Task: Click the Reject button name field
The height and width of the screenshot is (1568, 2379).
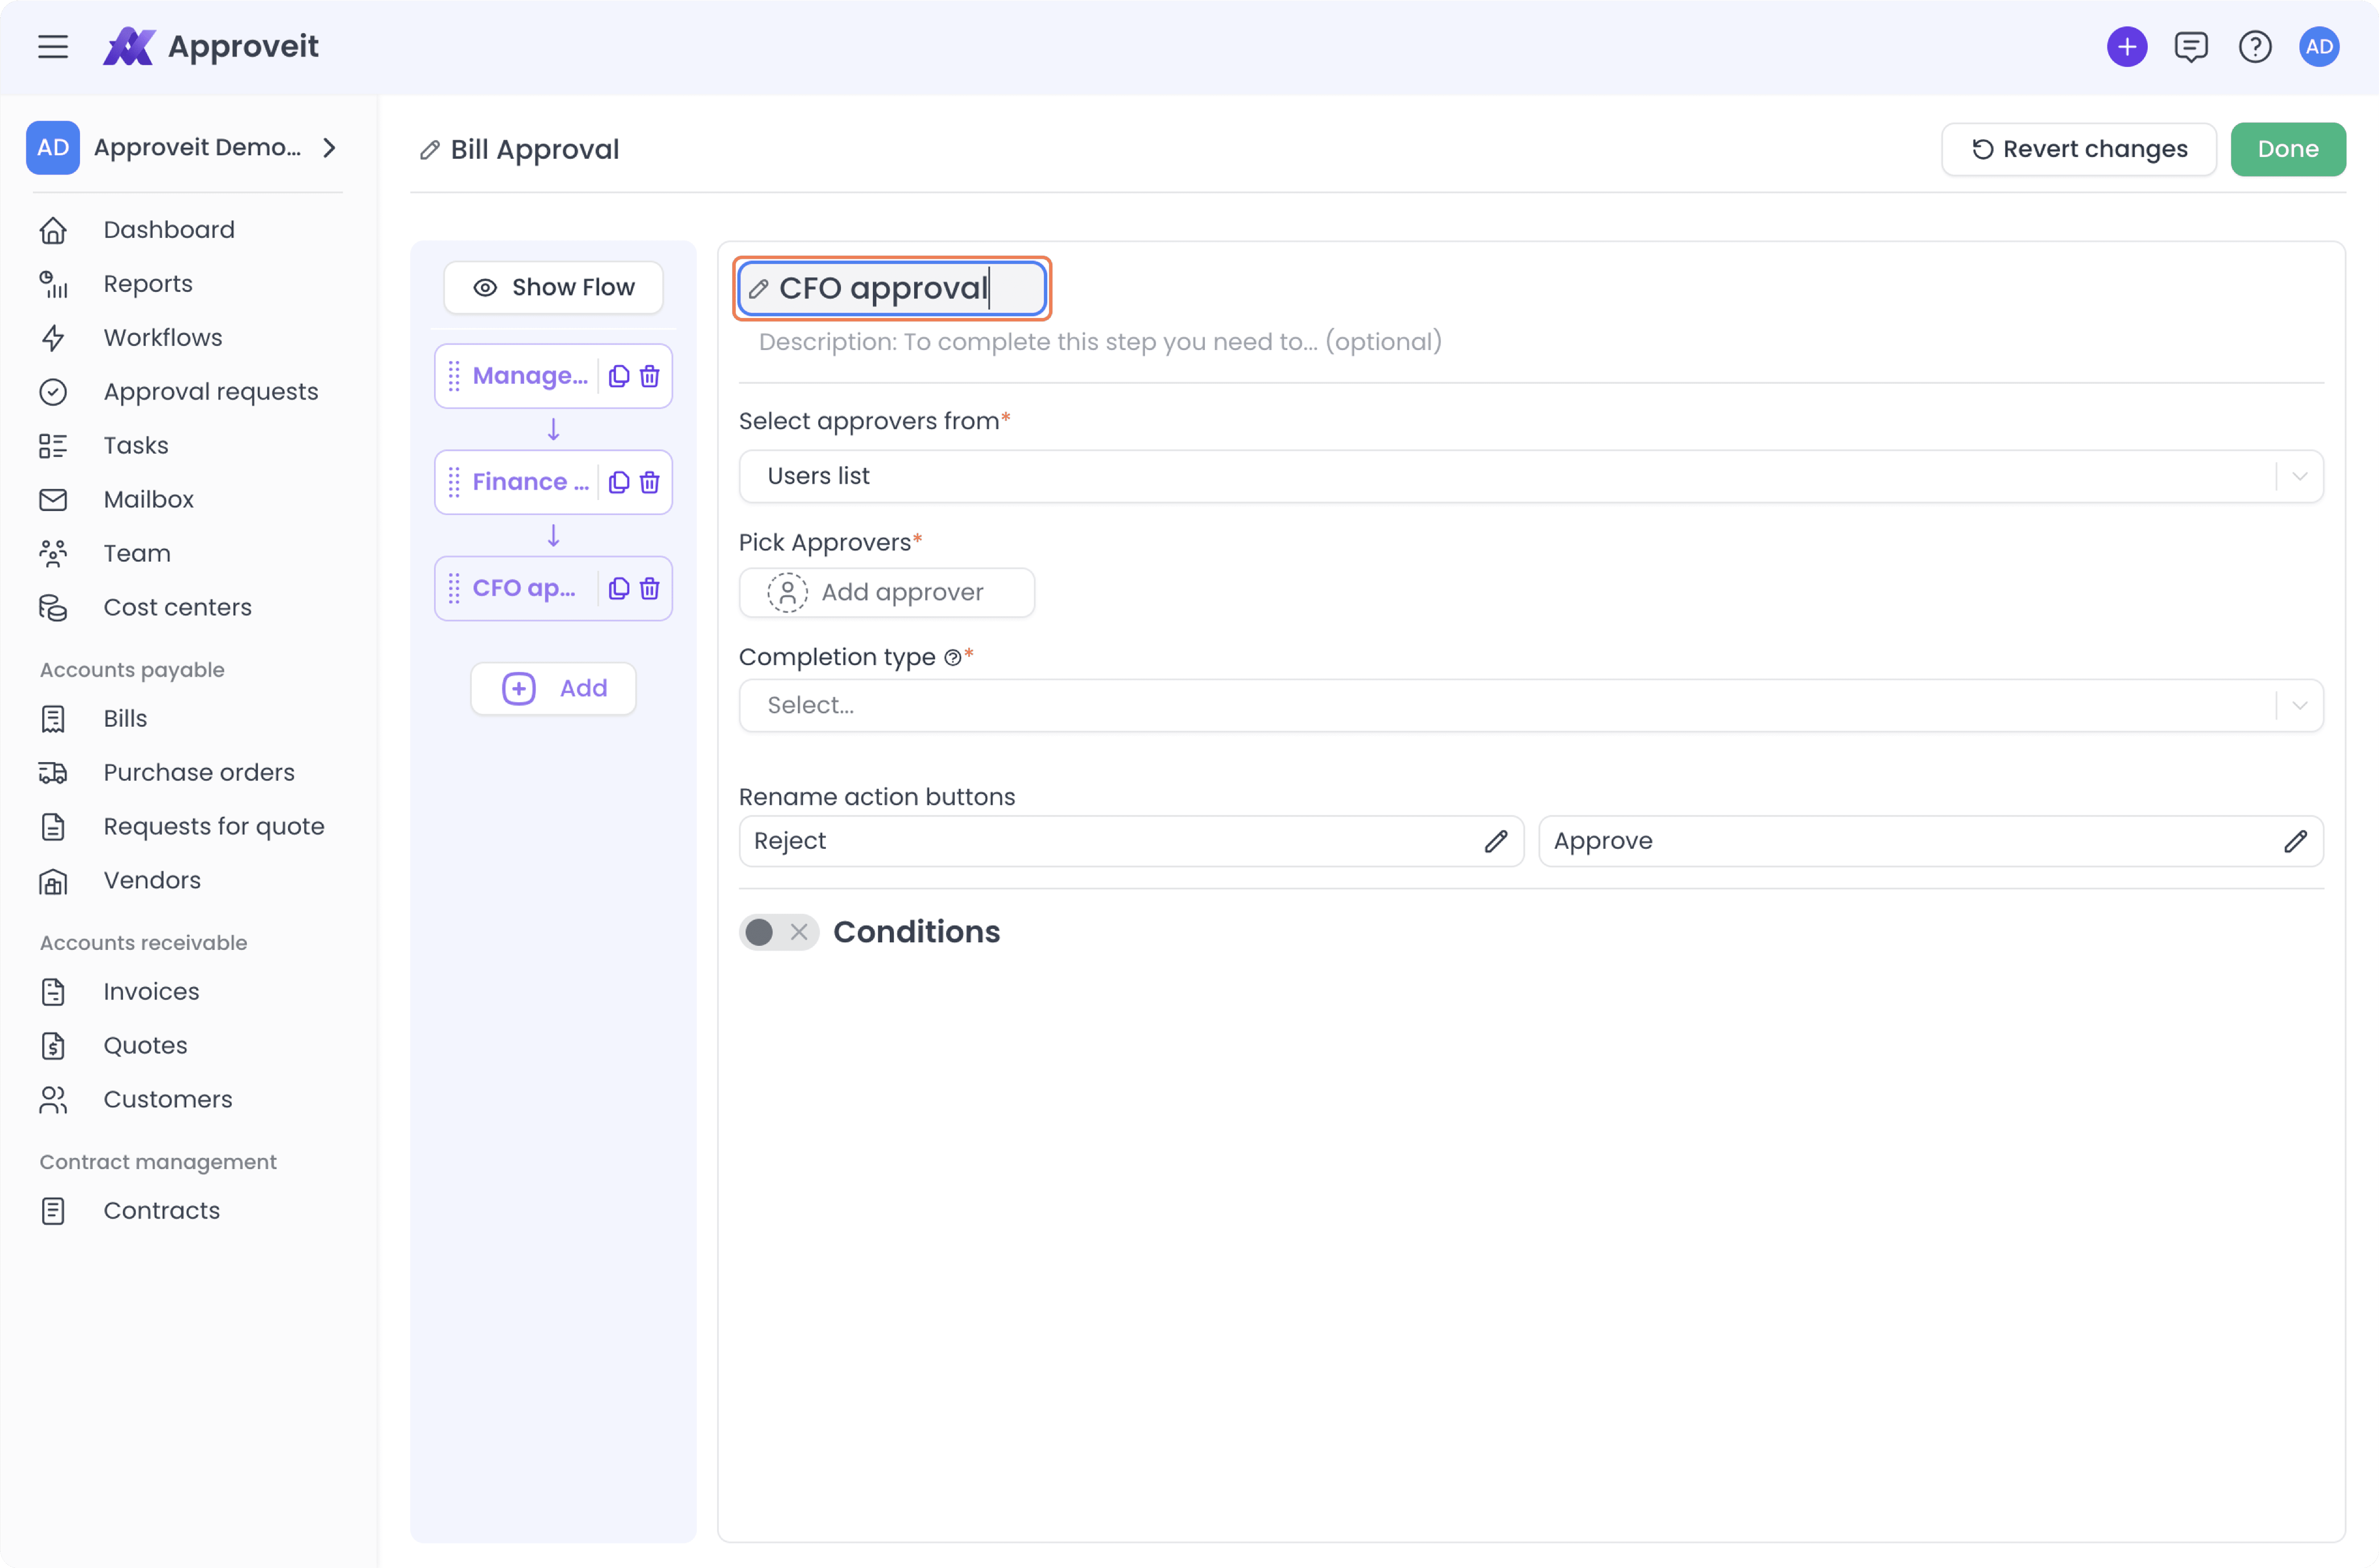Action: pyautogui.click(x=1131, y=841)
